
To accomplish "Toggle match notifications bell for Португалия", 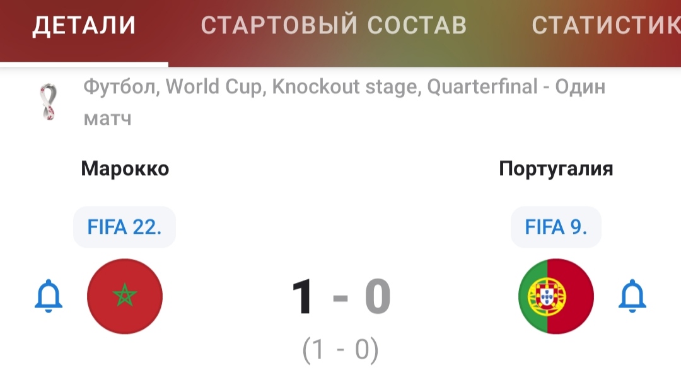I will coord(632,296).
